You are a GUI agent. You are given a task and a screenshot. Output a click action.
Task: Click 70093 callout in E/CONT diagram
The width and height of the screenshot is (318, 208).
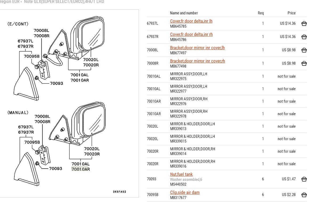[57, 84]
